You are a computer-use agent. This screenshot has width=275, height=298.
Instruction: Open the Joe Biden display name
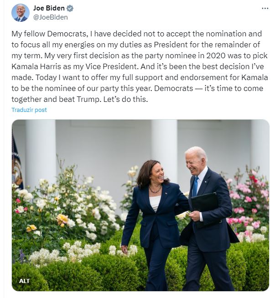point(49,8)
